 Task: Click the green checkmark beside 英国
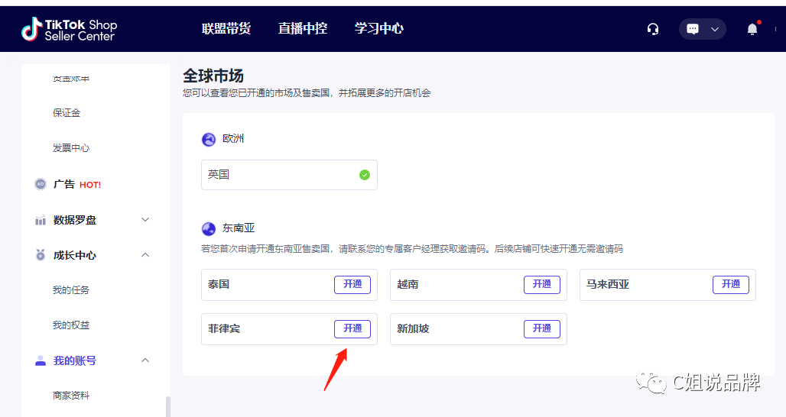click(365, 175)
